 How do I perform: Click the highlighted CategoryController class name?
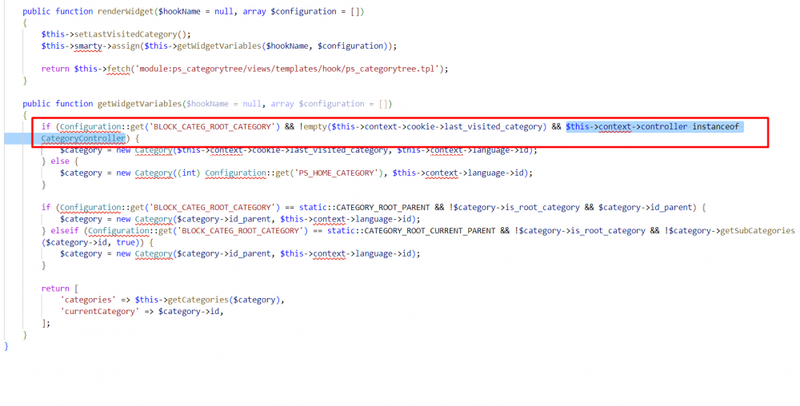coord(83,138)
